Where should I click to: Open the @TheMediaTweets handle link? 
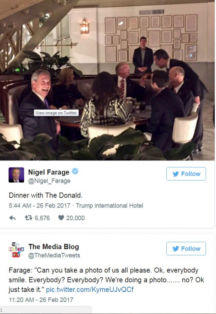54,255
